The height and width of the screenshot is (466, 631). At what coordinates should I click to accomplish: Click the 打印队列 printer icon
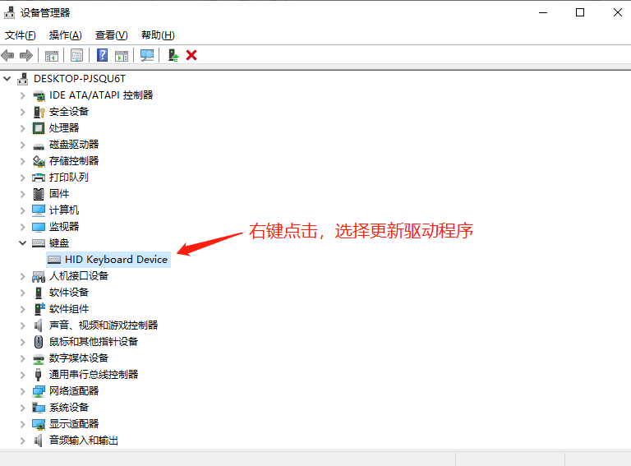coord(39,178)
